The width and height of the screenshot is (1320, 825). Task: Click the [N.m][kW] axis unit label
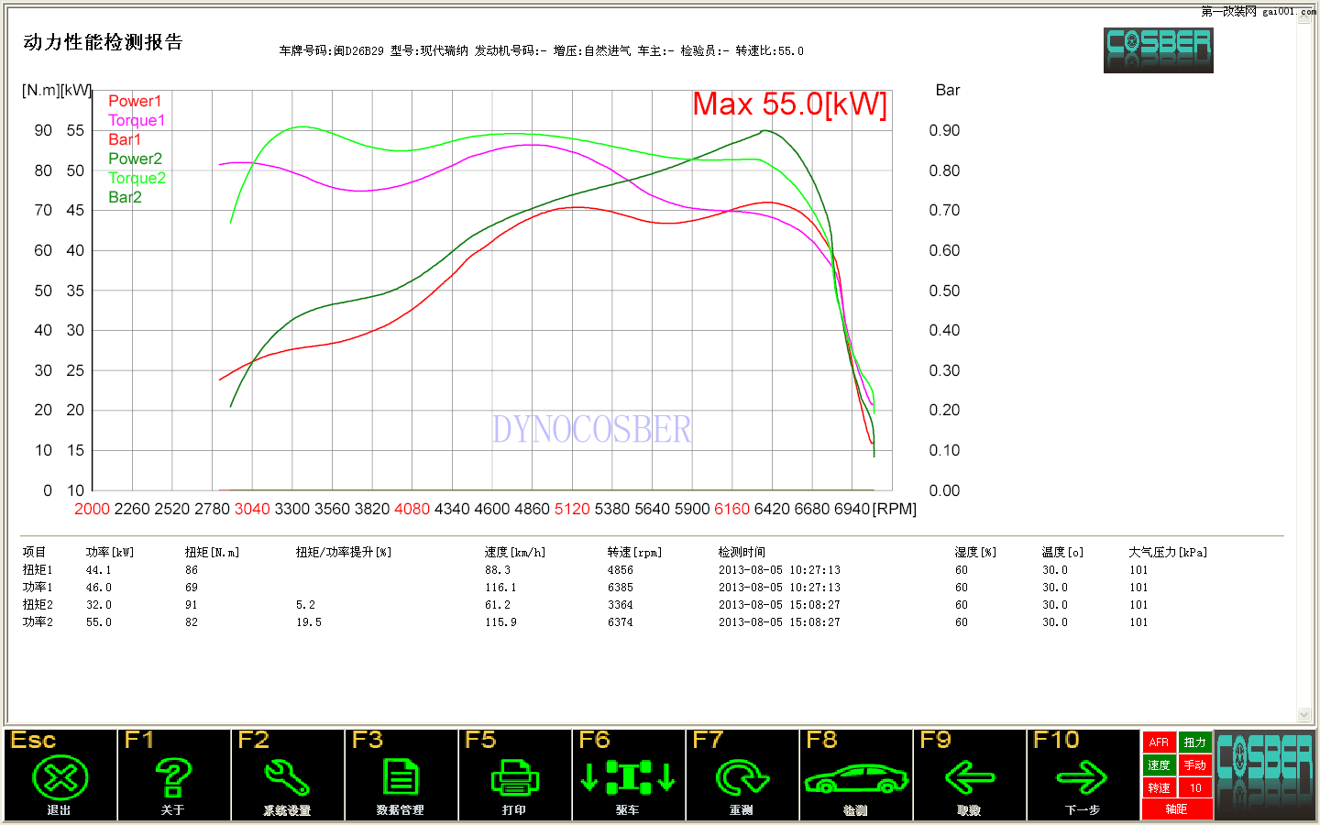[x=57, y=90]
